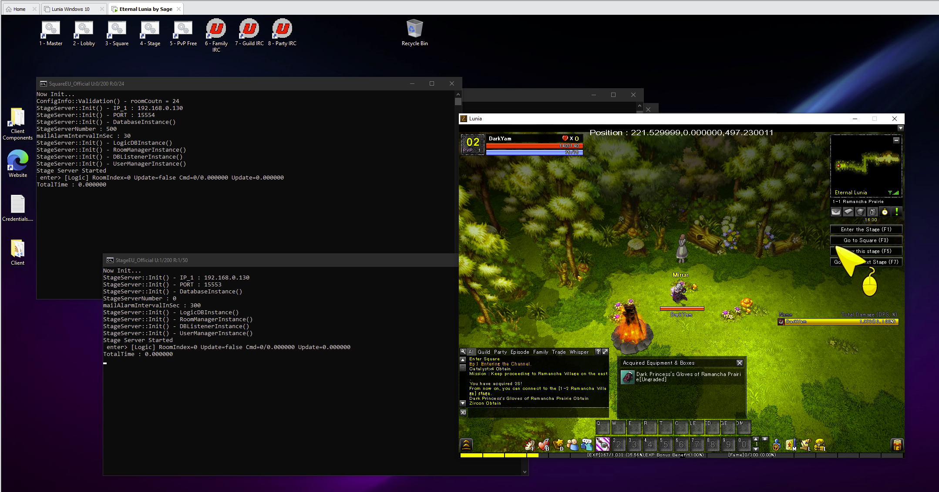Click the SquareEU console scrollbar up arrow
The width and height of the screenshot is (939, 492).
click(458, 94)
